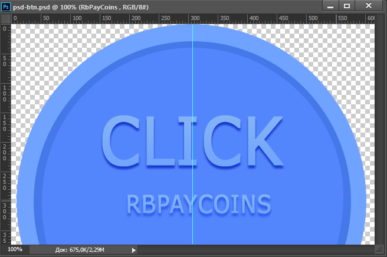The height and width of the screenshot is (257, 387).
Task: Click the ruler origin corner box
Action: 5,19
